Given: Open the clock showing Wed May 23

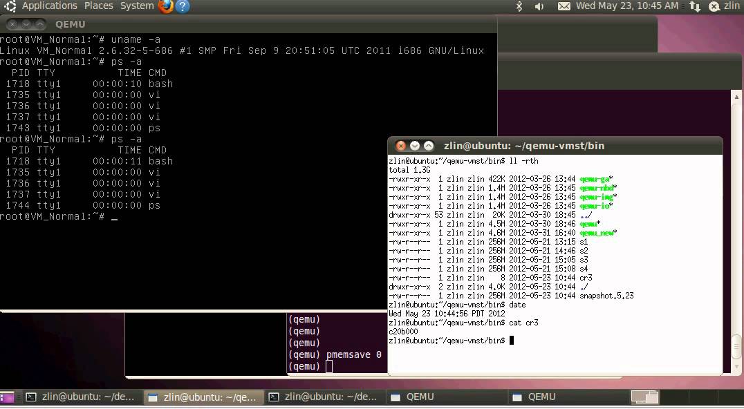Looking at the screenshot, I should tap(627, 6).
